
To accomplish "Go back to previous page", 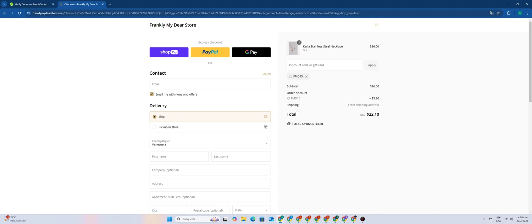I will (5, 13).
